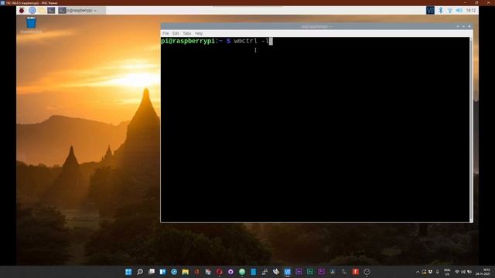The width and height of the screenshot is (495, 278).
Task: Open the green circular taskbar app
Action: 242,272
